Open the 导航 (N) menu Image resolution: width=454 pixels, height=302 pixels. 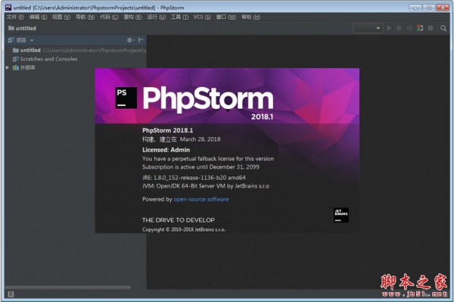pos(85,17)
